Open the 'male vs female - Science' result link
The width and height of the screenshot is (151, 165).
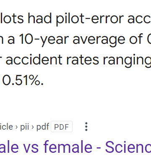[x=75, y=147]
